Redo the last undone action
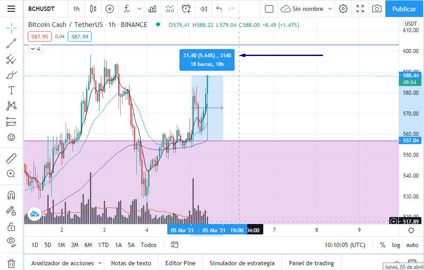424x270 pixels. 231,9
